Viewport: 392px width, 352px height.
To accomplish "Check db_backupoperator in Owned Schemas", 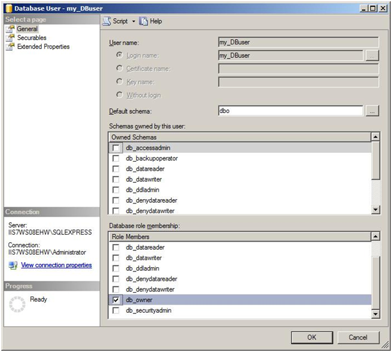I will tap(115, 159).
